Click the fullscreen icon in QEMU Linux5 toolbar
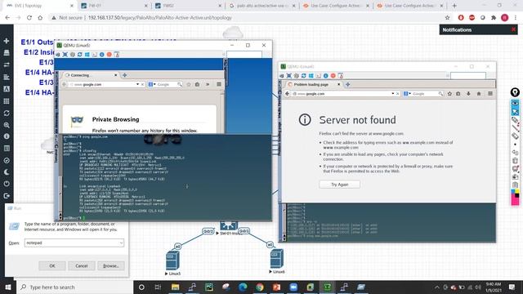This screenshot has height=294, width=523. [65, 55]
